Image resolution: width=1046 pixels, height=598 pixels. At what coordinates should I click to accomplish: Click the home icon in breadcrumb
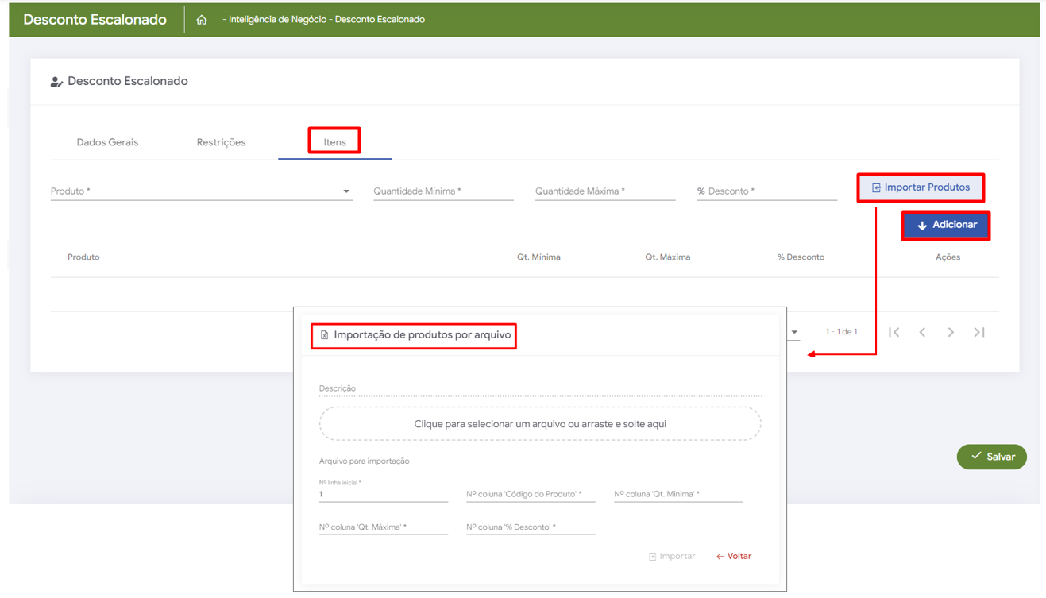[202, 20]
